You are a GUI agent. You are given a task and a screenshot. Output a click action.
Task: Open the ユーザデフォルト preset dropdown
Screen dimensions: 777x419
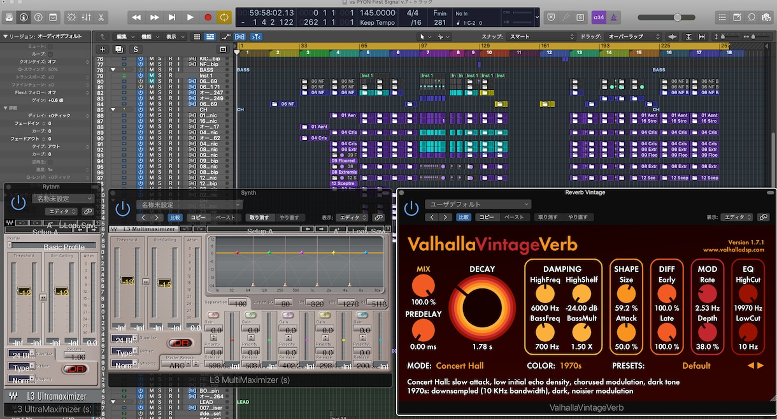pyautogui.click(x=478, y=204)
